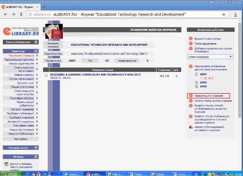Screen dimensions: 243x176
Task: Open a new browser tab with plus
Action: (44, 7)
